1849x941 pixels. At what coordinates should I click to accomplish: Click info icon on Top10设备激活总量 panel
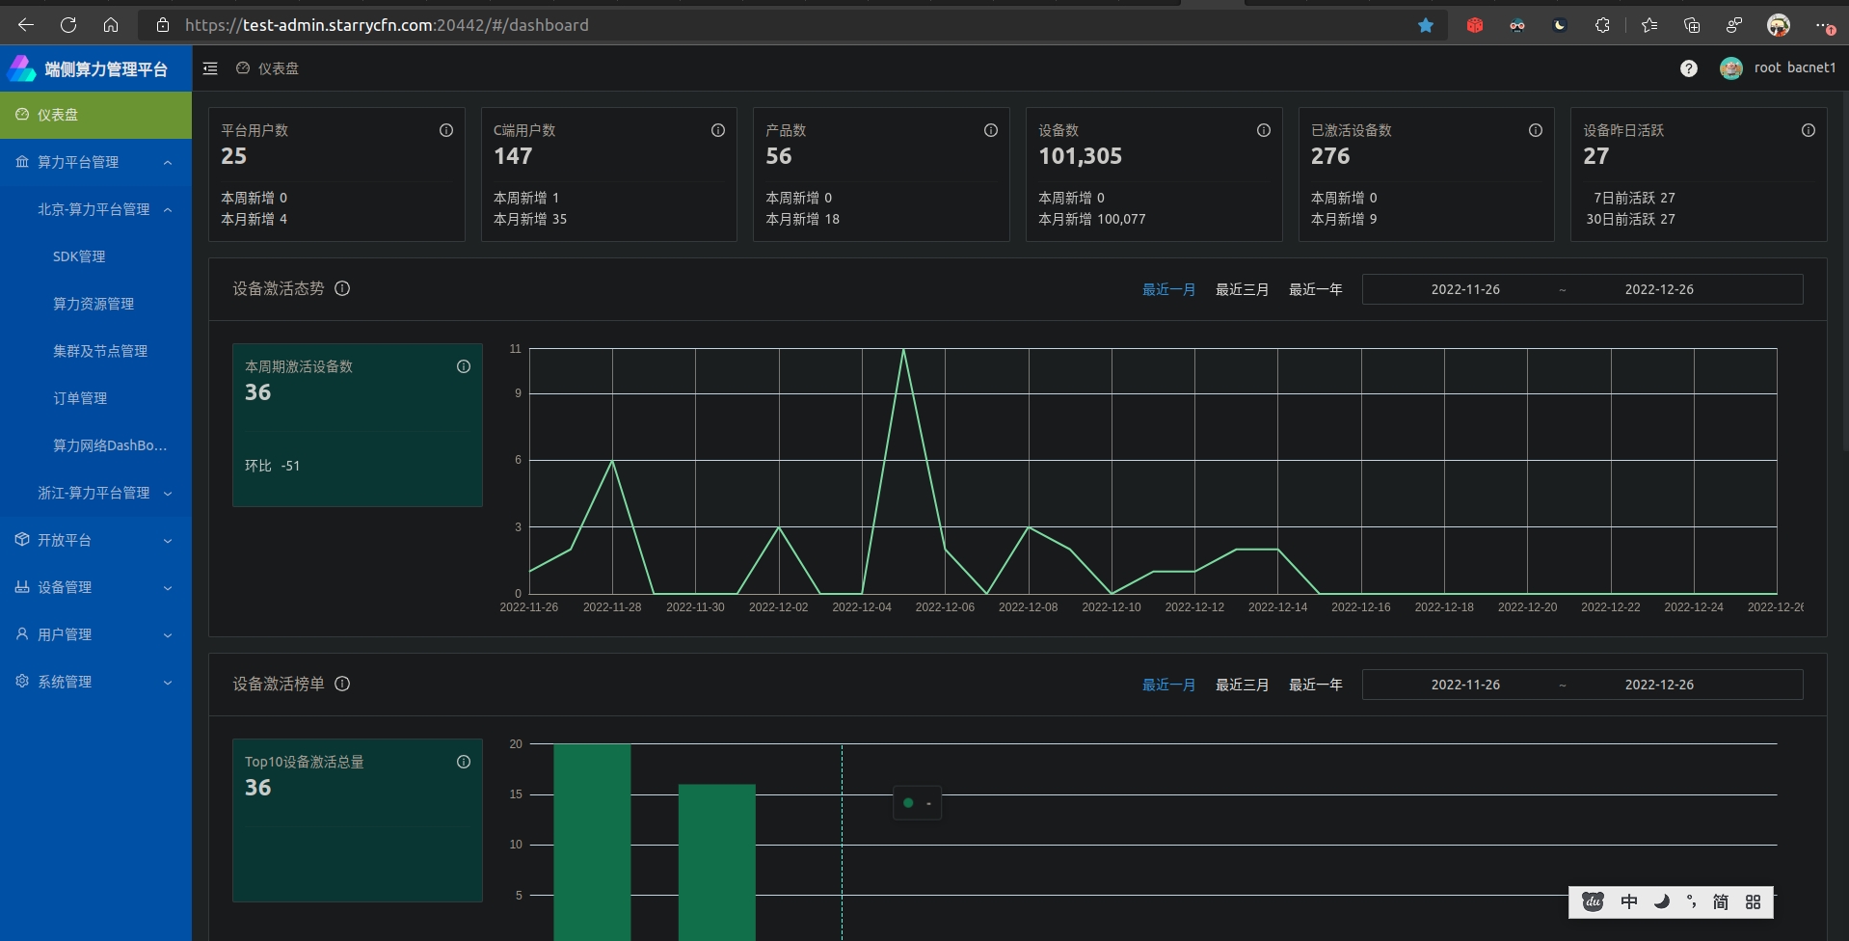point(464,762)
